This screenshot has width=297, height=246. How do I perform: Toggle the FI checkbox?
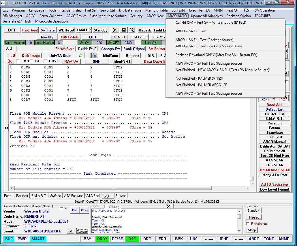click(x=61, y=209)
